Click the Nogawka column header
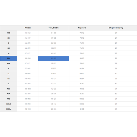137x137 pixels. tap(82, 28)
